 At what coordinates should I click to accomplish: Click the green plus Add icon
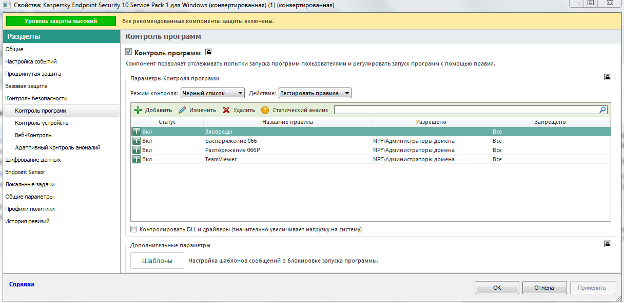(138, 110)
